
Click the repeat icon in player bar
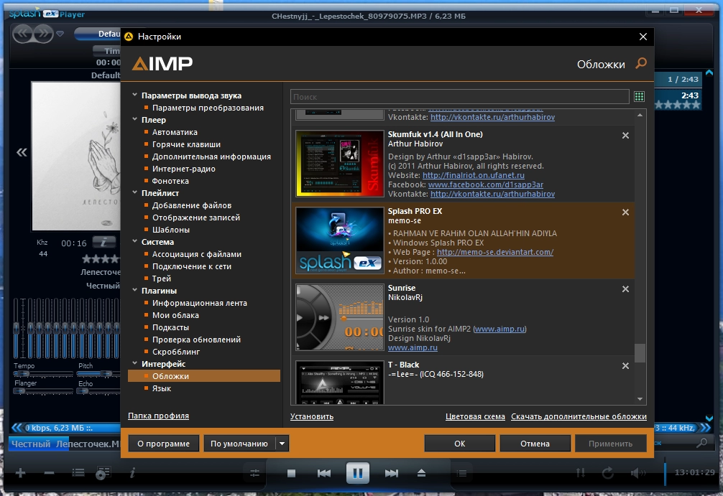(608, 472)
